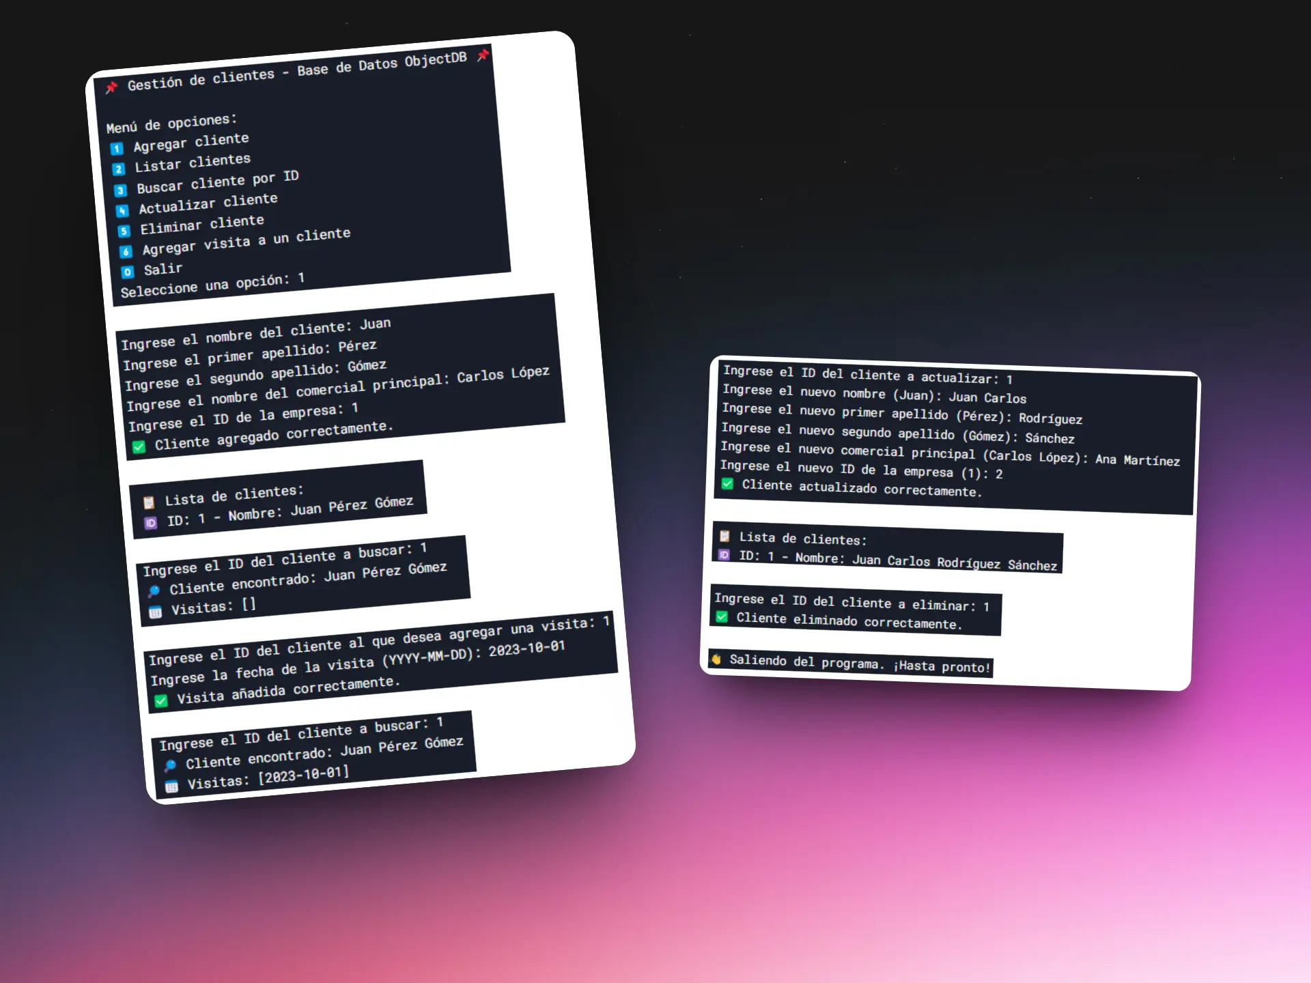Viewport: 1311px width, 983px height.
Task: Click the 'Agregar visita a un cliente' text
Action: 246,241
